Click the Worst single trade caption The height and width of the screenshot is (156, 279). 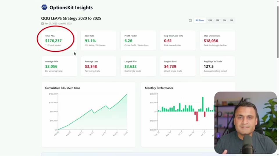point(173,71)
